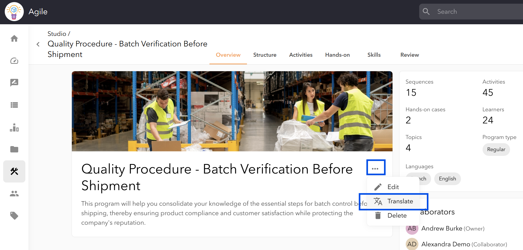Viewport: 523px width, 250px height.
Task: Select the Studio tools icon
Action: (14, 171)
